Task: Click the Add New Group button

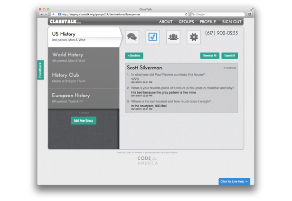Action: [x=84, y=120]
